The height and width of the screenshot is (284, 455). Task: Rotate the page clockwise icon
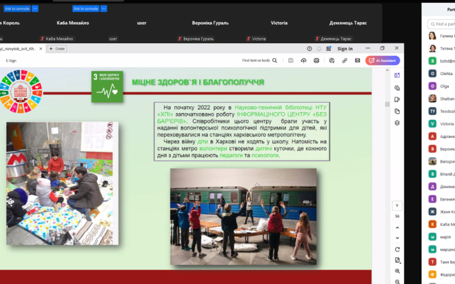tap(397, 249)
